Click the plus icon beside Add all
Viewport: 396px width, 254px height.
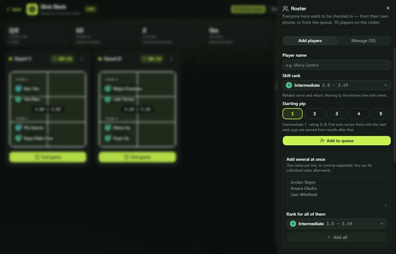click(329, 237)
